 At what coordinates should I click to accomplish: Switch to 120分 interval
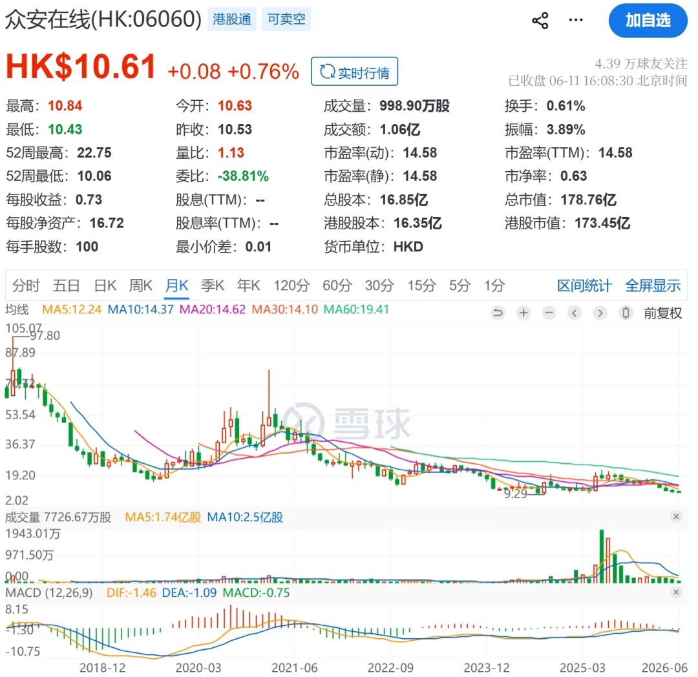click(x=291, y=285)
